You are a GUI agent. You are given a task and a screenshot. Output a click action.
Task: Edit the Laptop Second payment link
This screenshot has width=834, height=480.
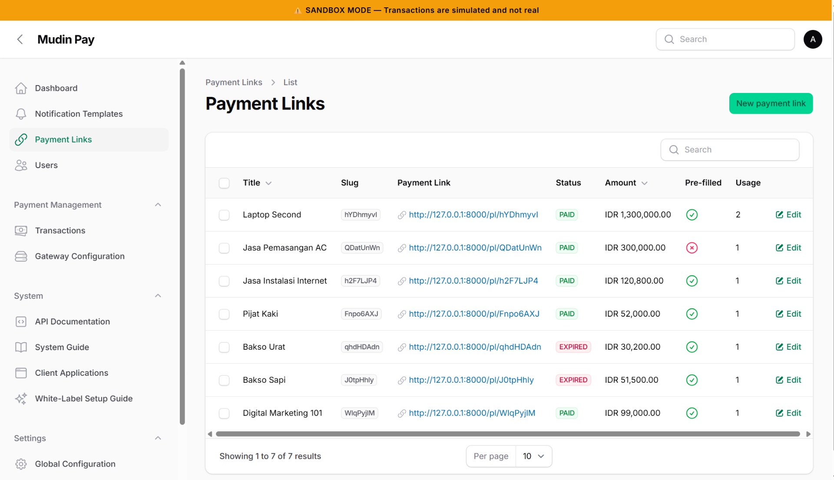[x=788, y=215]
